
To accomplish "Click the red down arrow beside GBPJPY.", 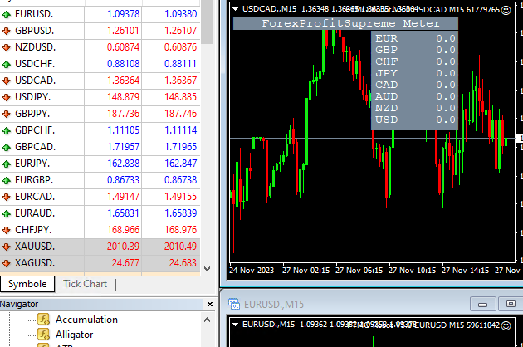I will coord(7,114).
